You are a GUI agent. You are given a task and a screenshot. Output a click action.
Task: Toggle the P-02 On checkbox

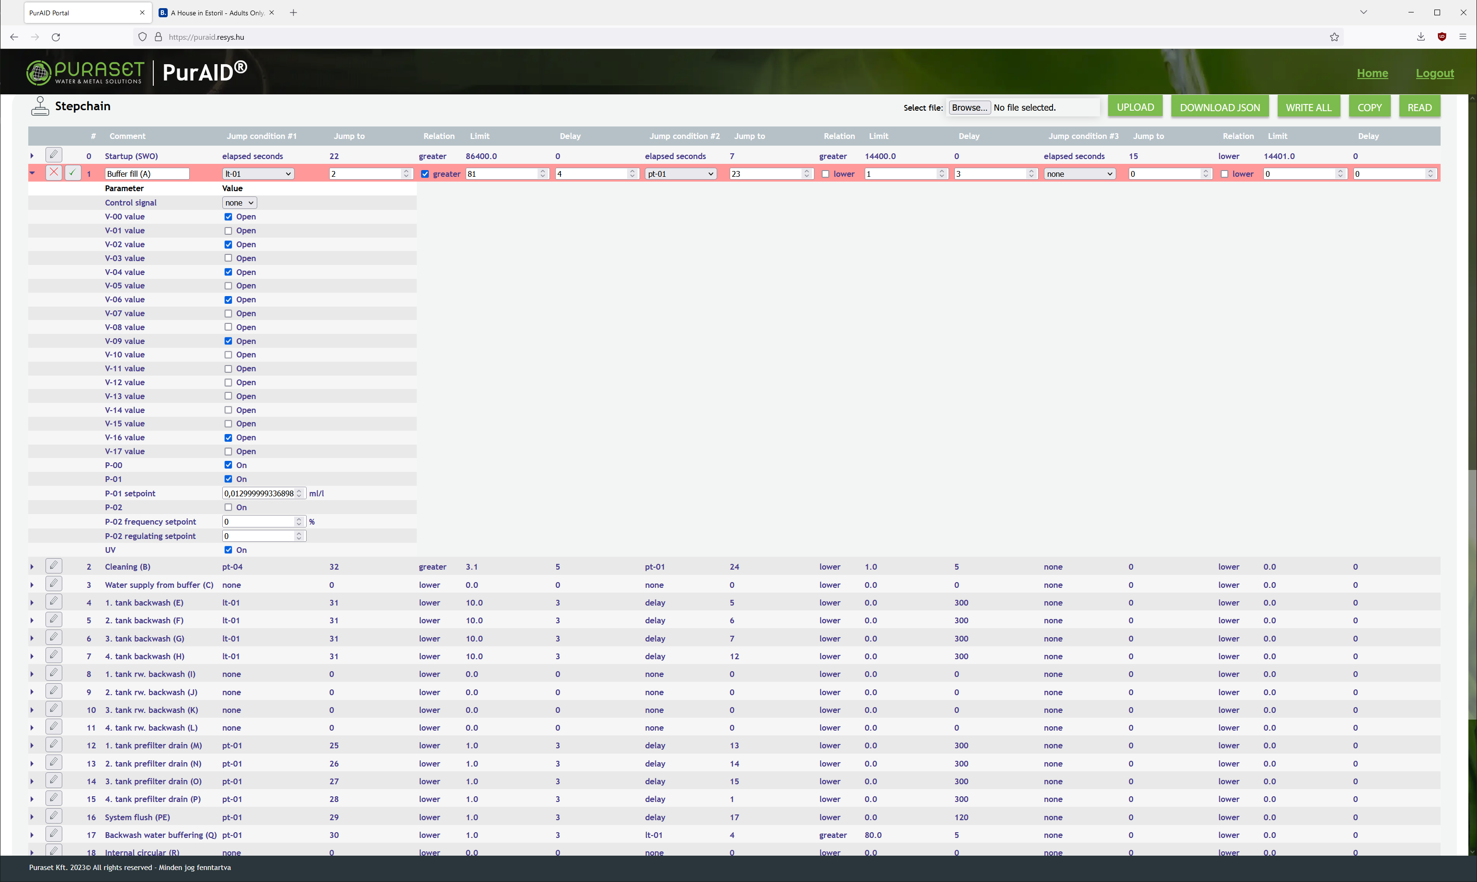[228, 507]
